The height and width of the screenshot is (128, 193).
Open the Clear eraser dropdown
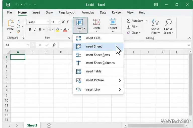click(x=133, y=32)
